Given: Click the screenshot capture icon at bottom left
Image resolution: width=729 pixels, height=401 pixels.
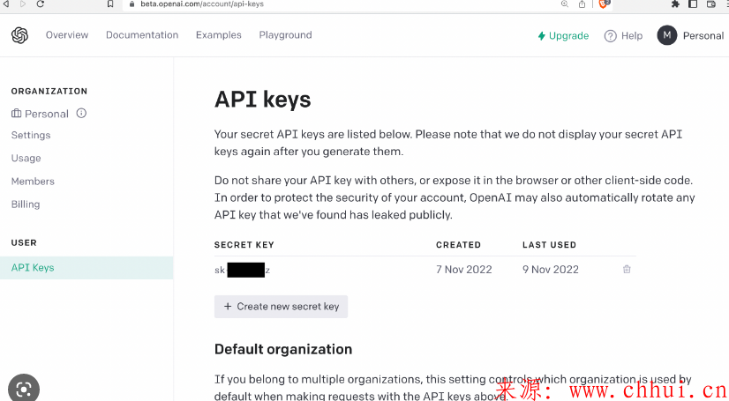Looking at the screenshot, I should tap(24, 388).
